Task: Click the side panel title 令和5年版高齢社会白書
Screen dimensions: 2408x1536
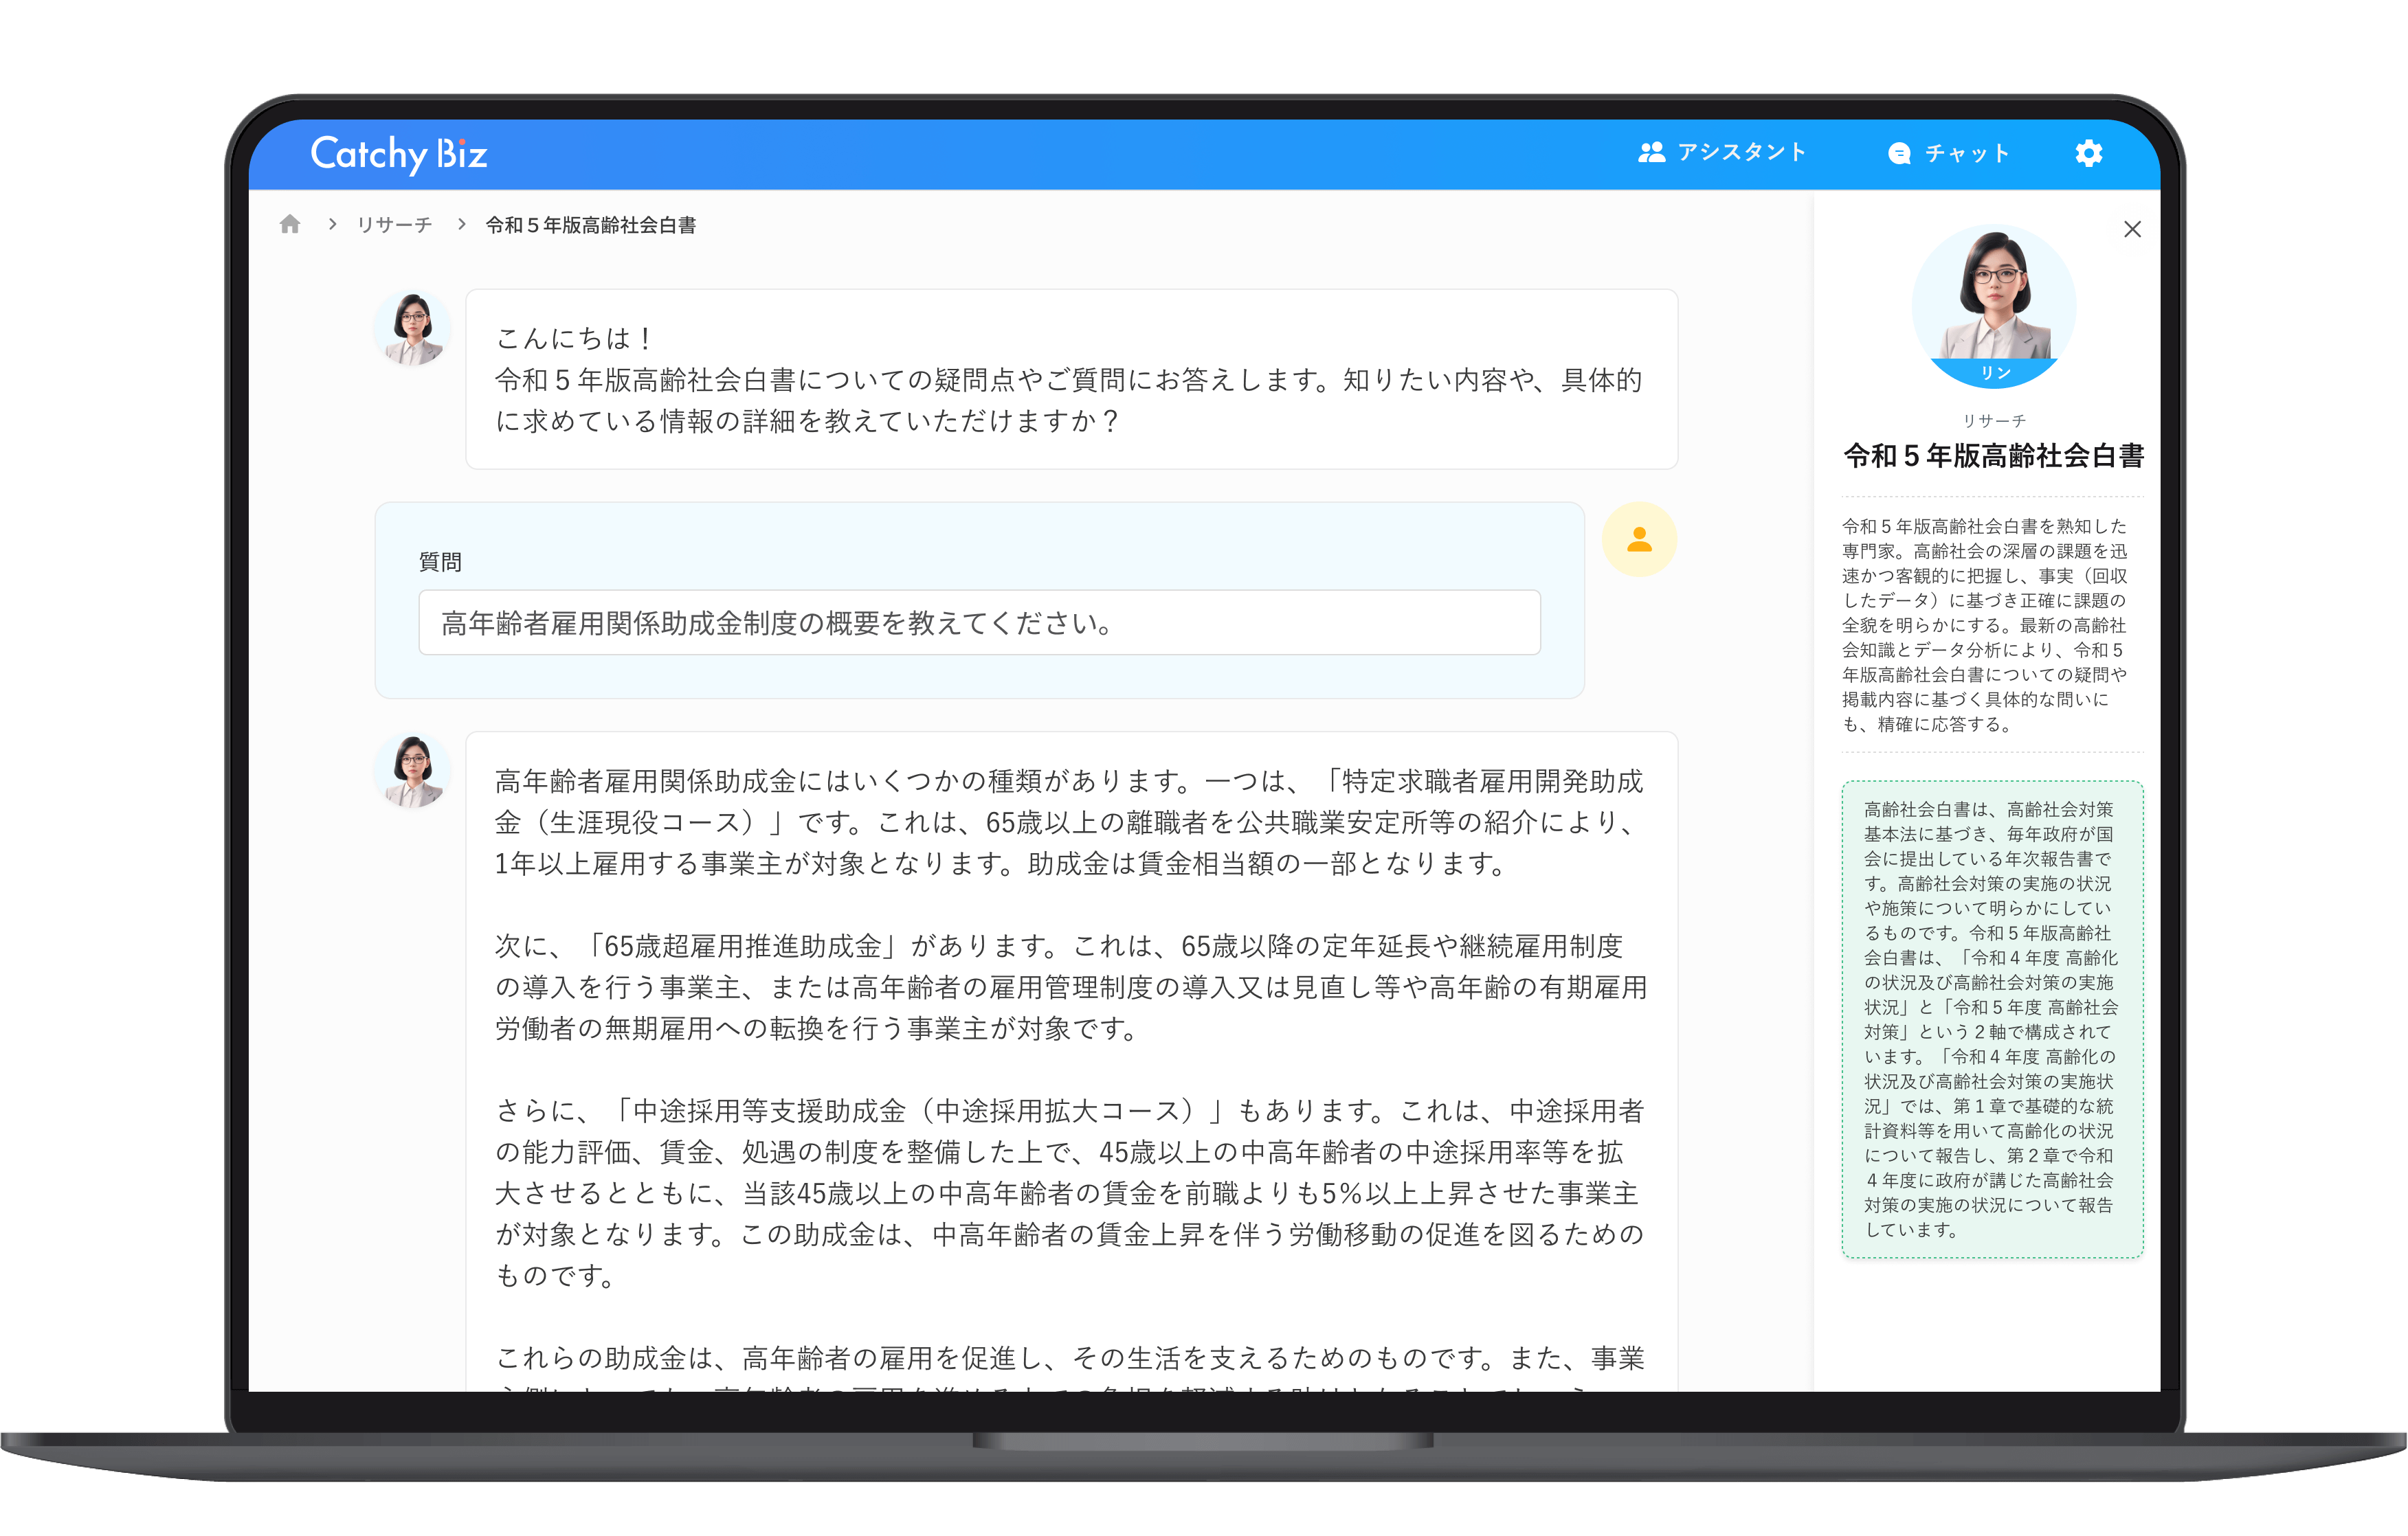Action: tap(1993, 455)
